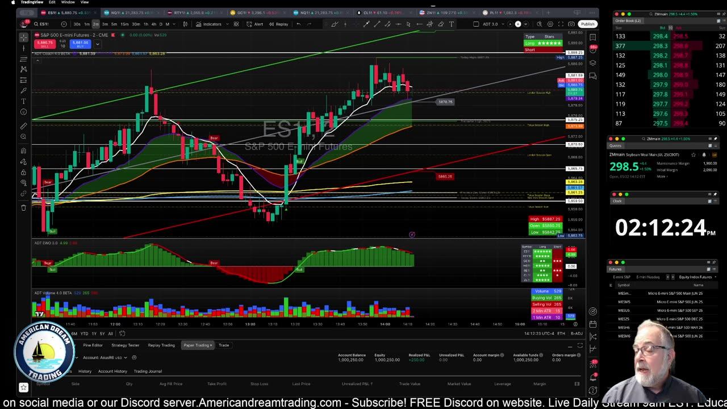Viewport: 727px width, 409px height.
Task: Open the Account History tab
Action: (112, 371)
